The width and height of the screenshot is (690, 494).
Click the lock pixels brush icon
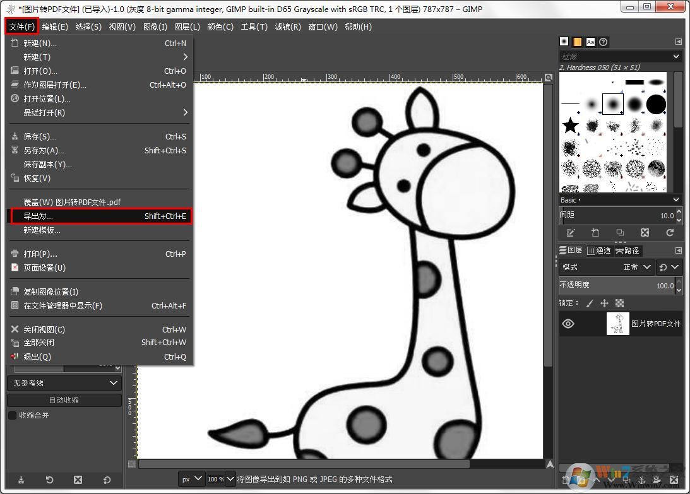click(590, 303)
